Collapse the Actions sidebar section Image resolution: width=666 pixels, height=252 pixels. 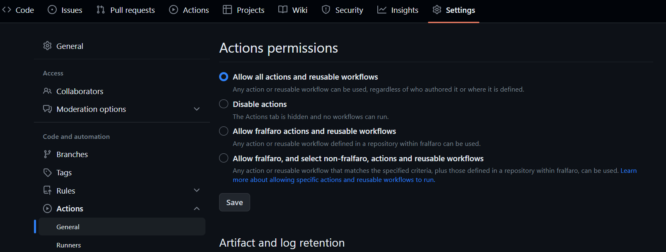[x=197, y=208]
